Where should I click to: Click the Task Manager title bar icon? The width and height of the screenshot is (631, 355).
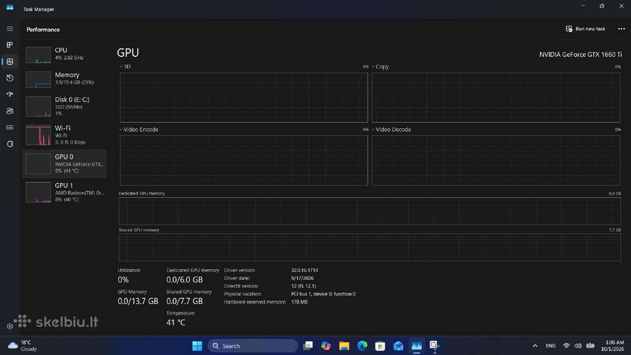point(9,7)
